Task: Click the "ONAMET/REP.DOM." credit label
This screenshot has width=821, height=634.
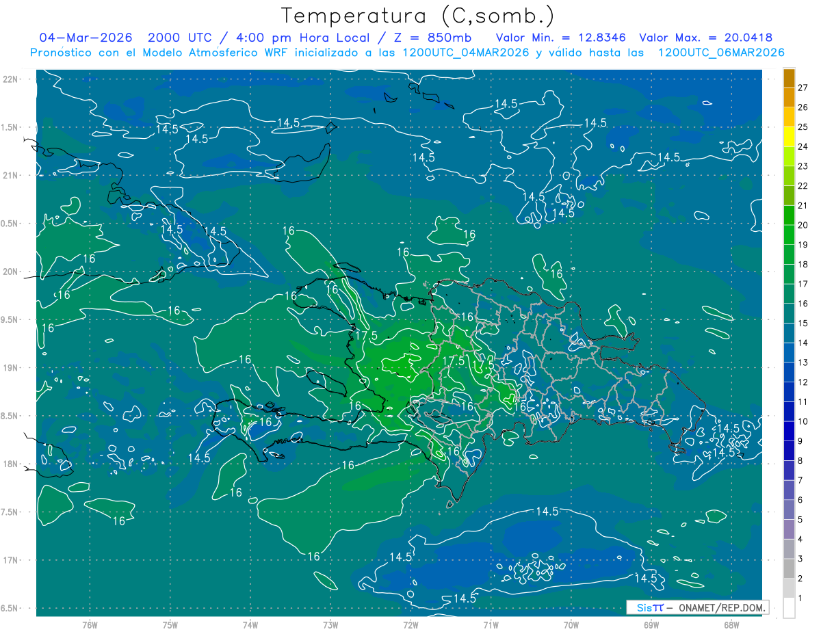Action: point(722,607)
